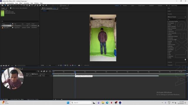Click the Graph Editor icon in timeline
Viewport: 188px width, 105px height.
point(50,71)
